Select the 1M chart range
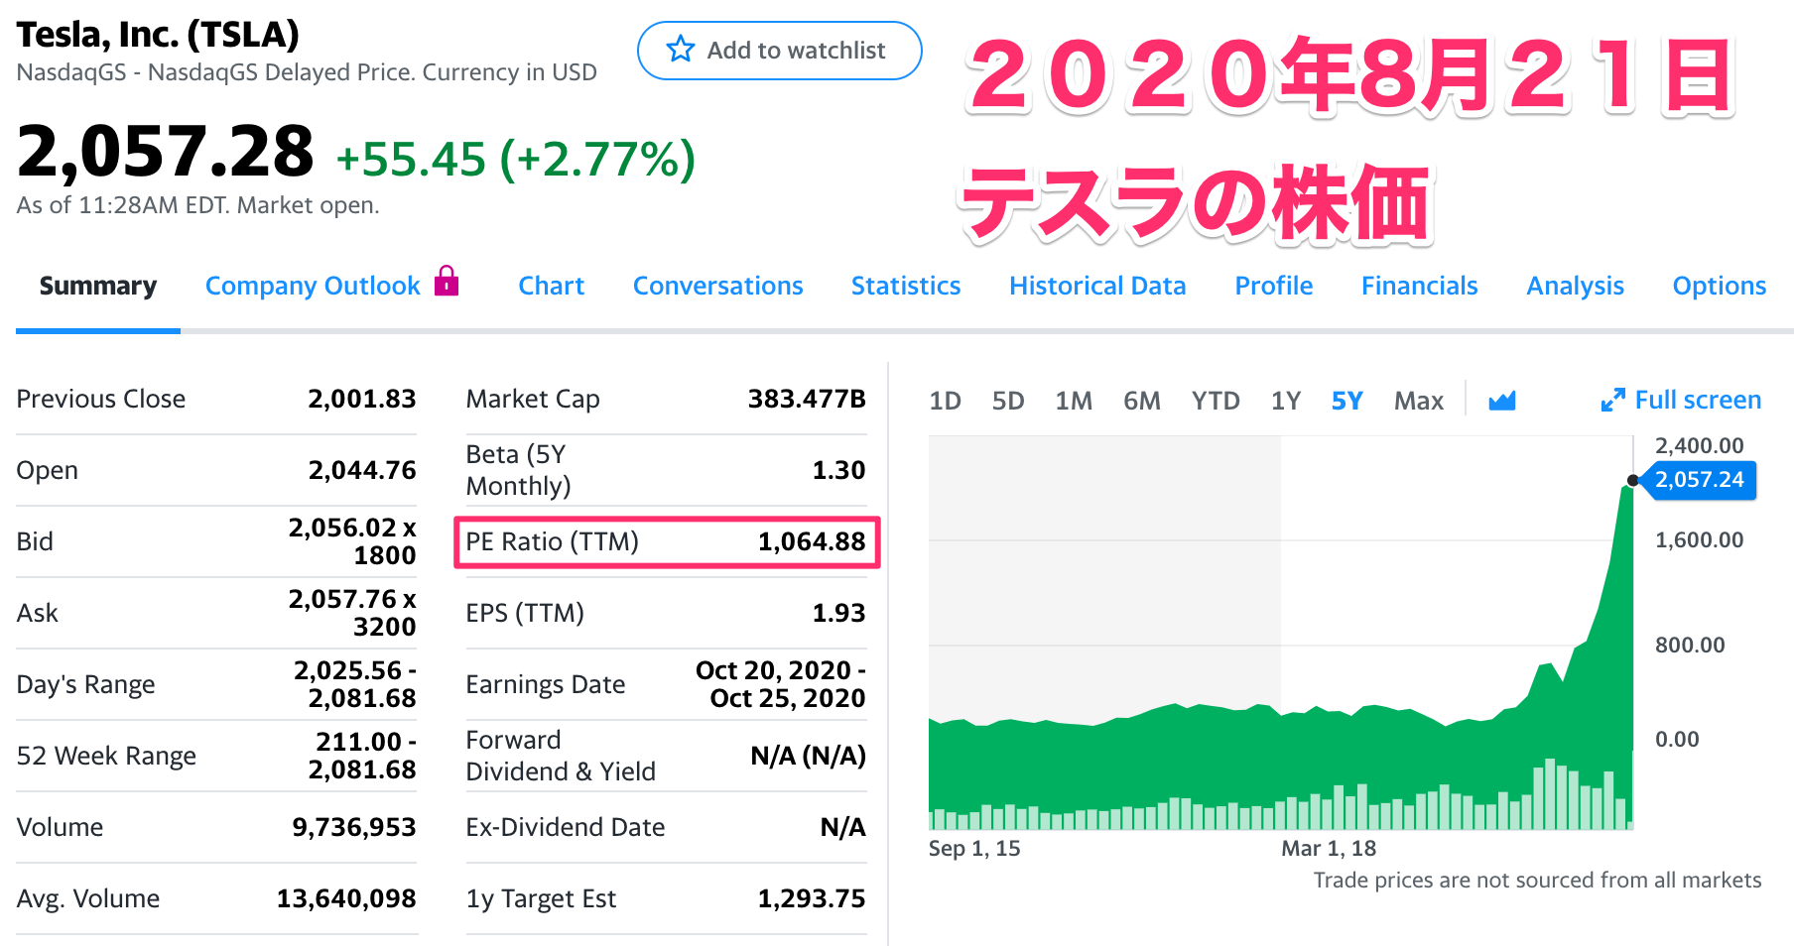This screenshot has width=1794, height=946. pyautogui.click(x=1074, y=401)
